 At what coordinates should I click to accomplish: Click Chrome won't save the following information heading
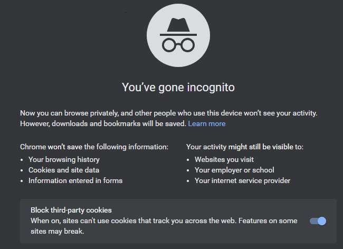(x=94, y=147)
